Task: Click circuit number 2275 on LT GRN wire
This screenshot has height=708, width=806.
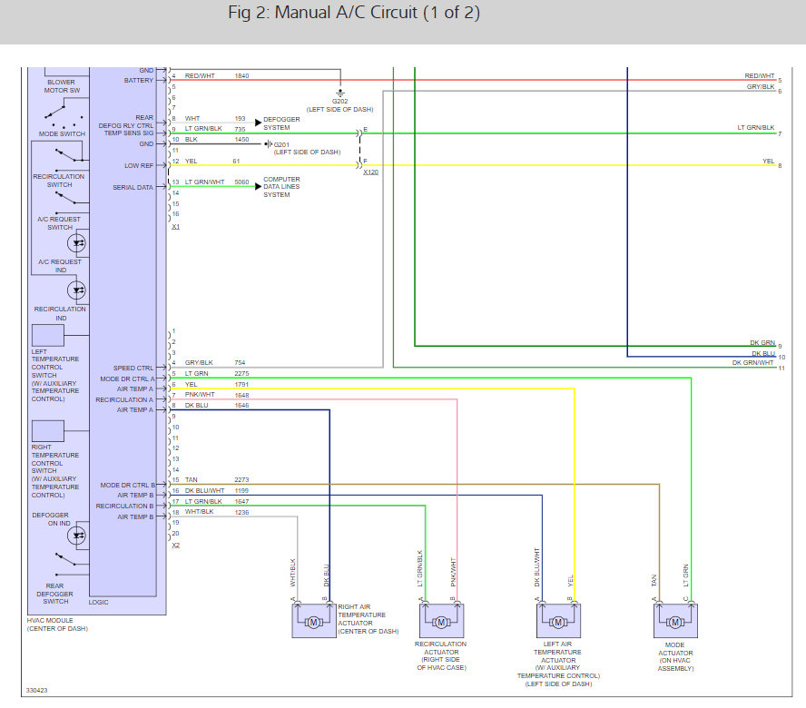Action: pyautogui.click(x=241, y=374)
